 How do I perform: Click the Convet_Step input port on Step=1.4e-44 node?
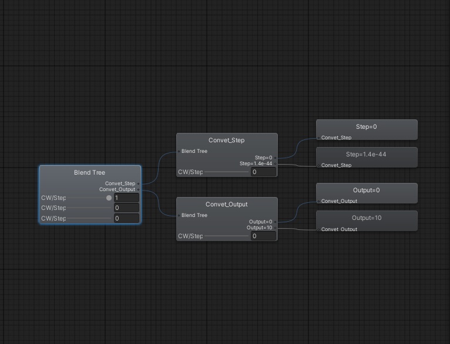point(318,166)
